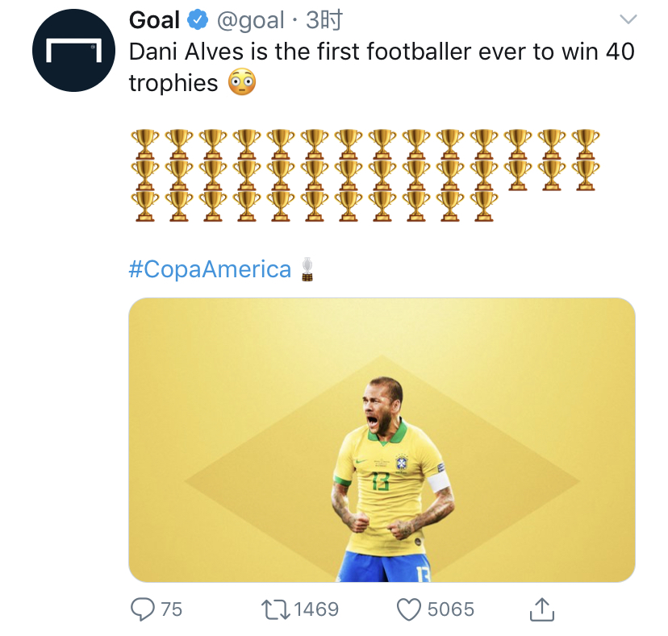Open the #CopaAmerica hashtag
Viewport: 668px width, 636px height.
click(210, 269)
